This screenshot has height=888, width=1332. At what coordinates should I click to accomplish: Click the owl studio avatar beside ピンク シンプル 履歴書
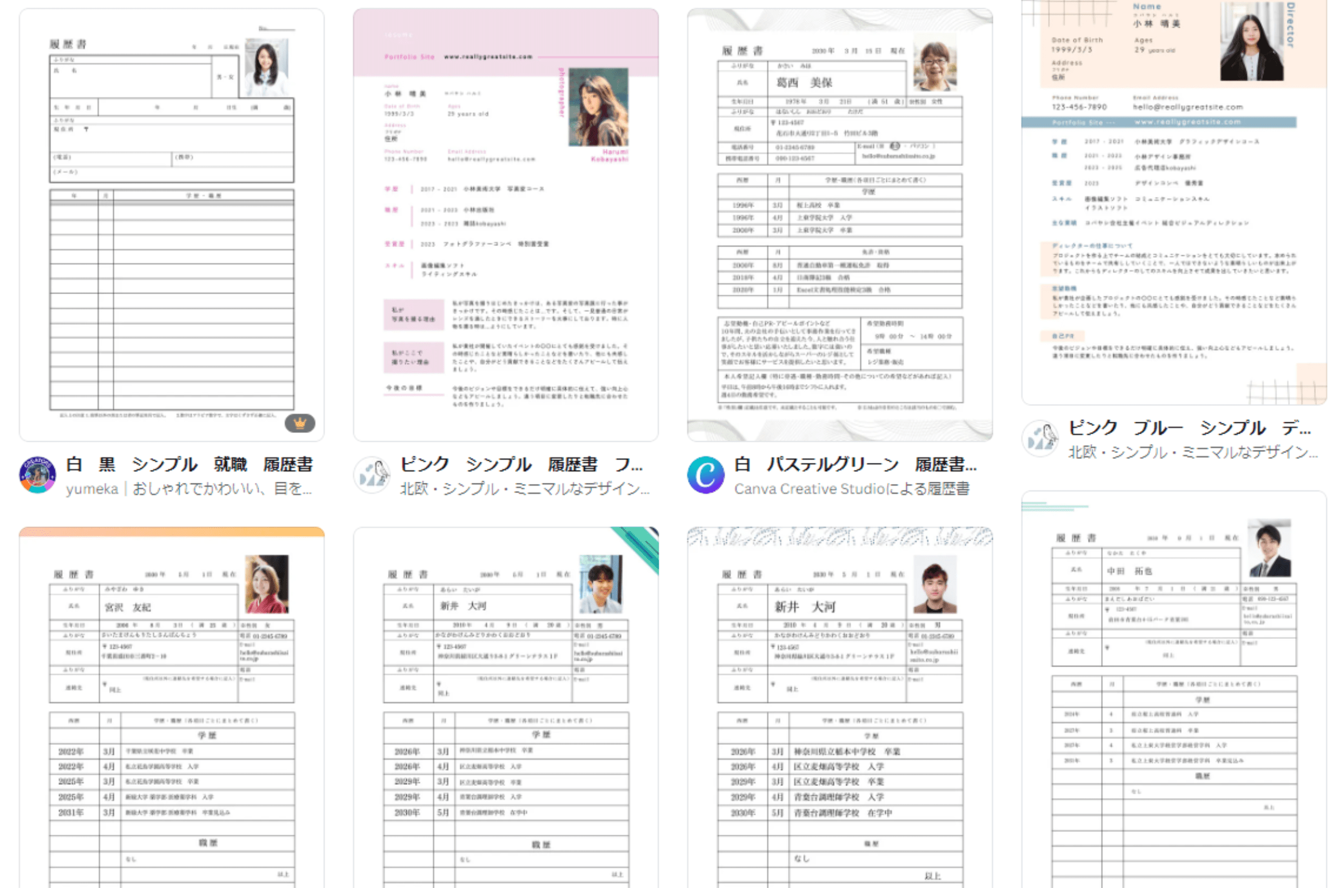pos(372,476)
